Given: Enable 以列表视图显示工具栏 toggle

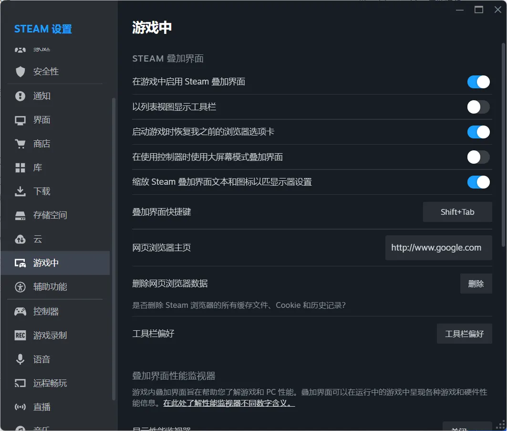Looking at the screenshot, I should [x=478, y=107].
